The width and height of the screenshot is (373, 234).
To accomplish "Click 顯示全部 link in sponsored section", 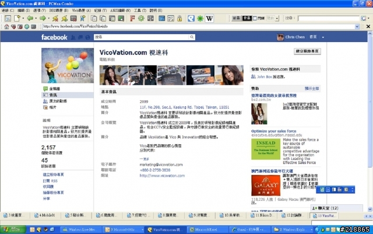I will (312, 89).
